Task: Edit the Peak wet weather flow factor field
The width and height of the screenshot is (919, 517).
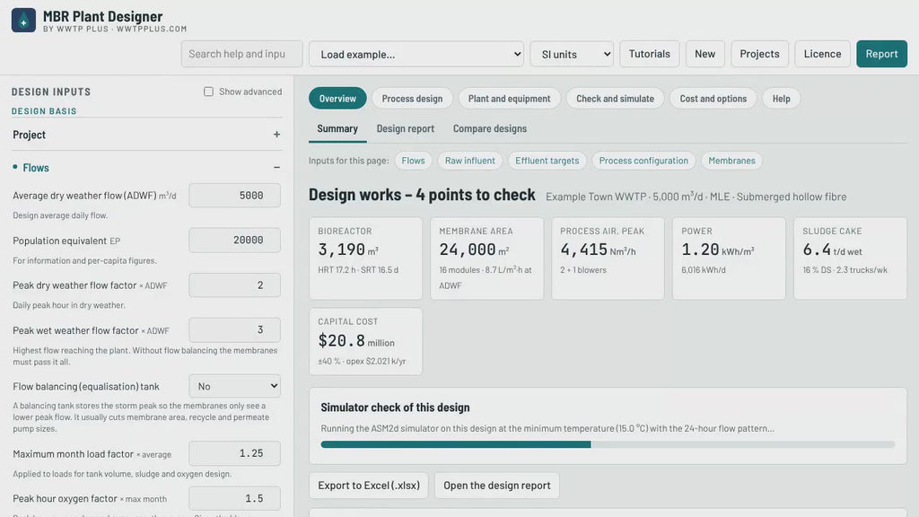Action: click(x=234, y=330)
